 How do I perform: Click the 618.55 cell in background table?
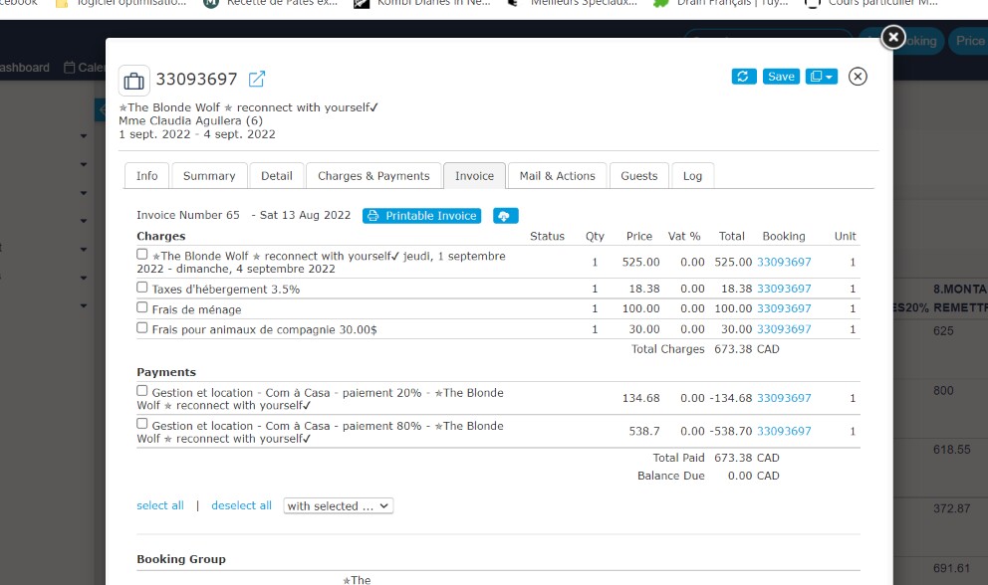point(951,450)
